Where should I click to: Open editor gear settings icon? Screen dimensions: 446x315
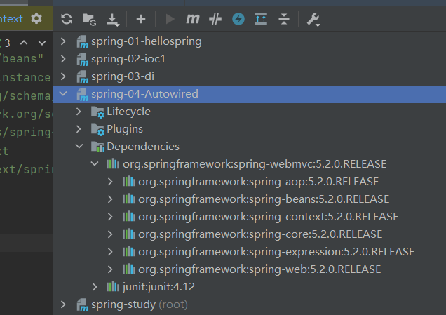(36, 18)
